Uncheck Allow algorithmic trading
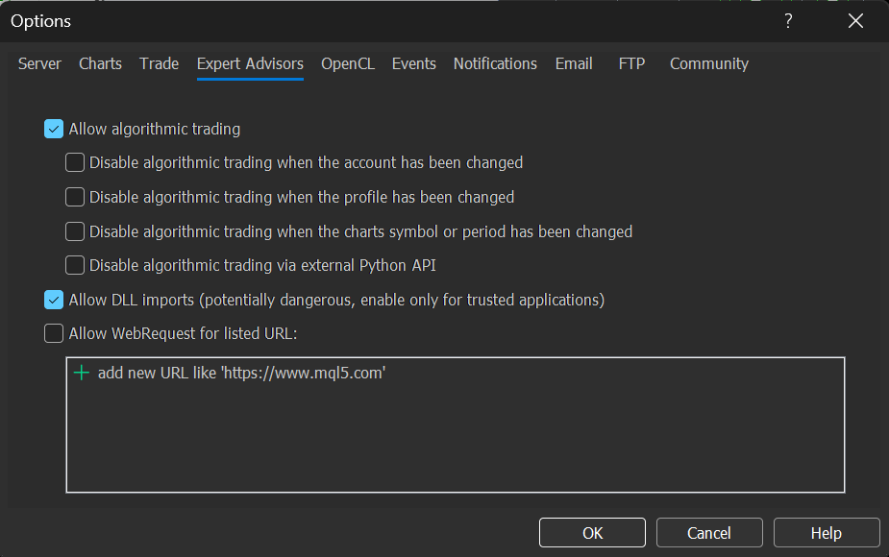This screenshot has height=557, width=889. [54, 129]
